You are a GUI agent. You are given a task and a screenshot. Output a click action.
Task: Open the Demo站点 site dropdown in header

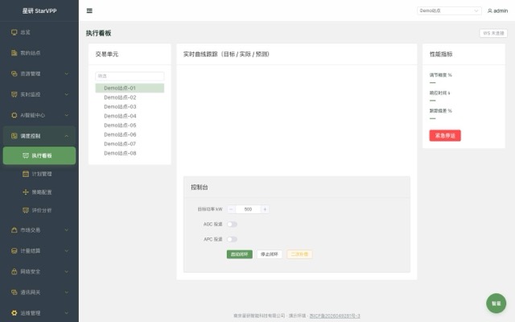point(449,10)
